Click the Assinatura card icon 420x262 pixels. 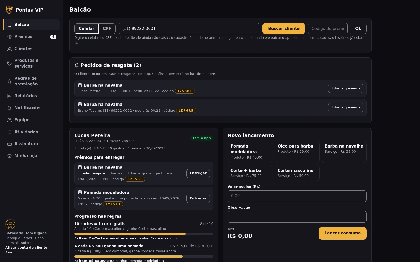pos(9,144)
